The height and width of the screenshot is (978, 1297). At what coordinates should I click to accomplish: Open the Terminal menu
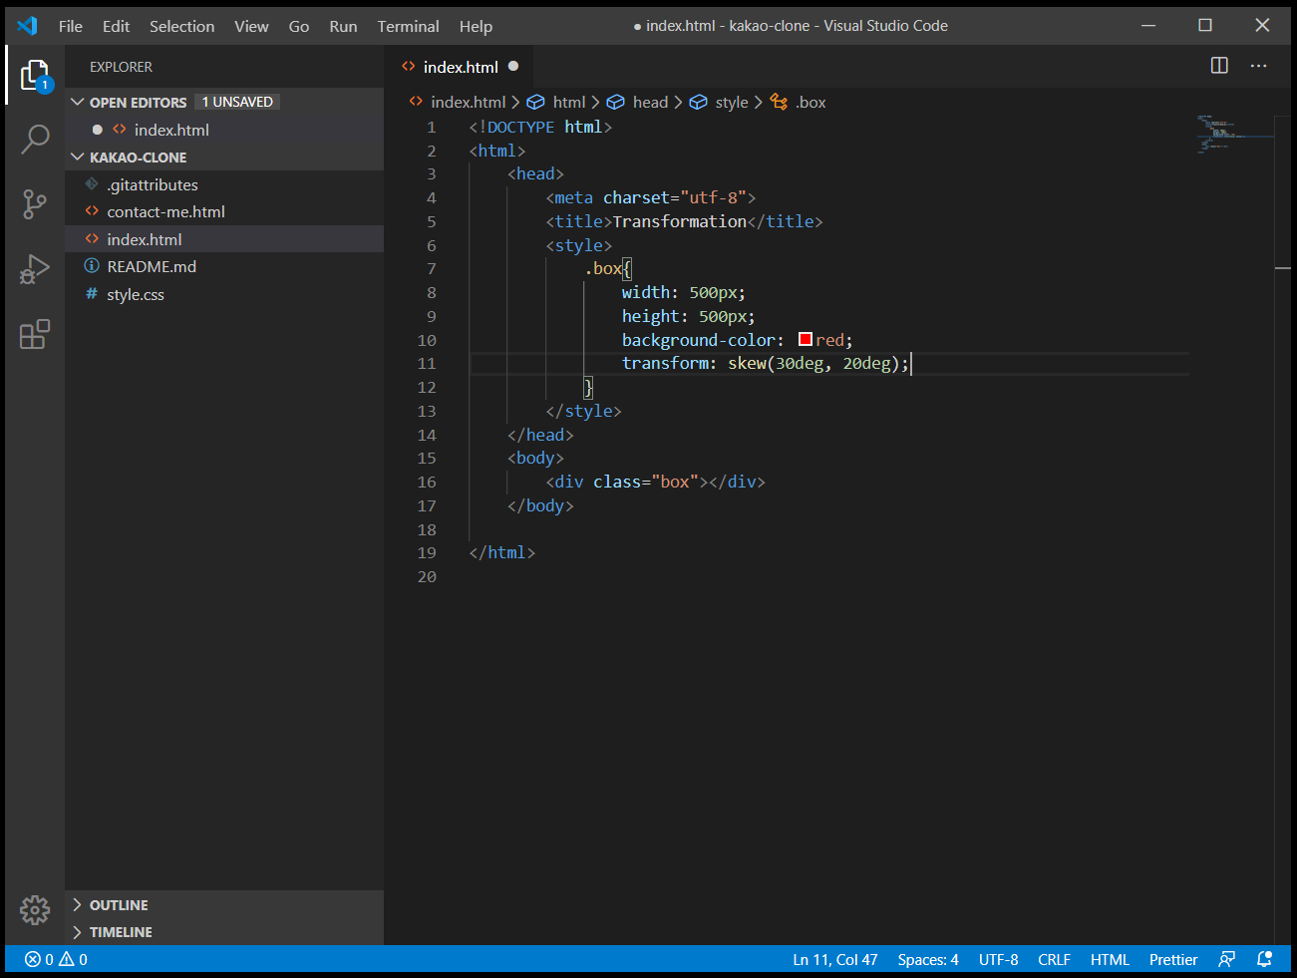pos(408,26)
